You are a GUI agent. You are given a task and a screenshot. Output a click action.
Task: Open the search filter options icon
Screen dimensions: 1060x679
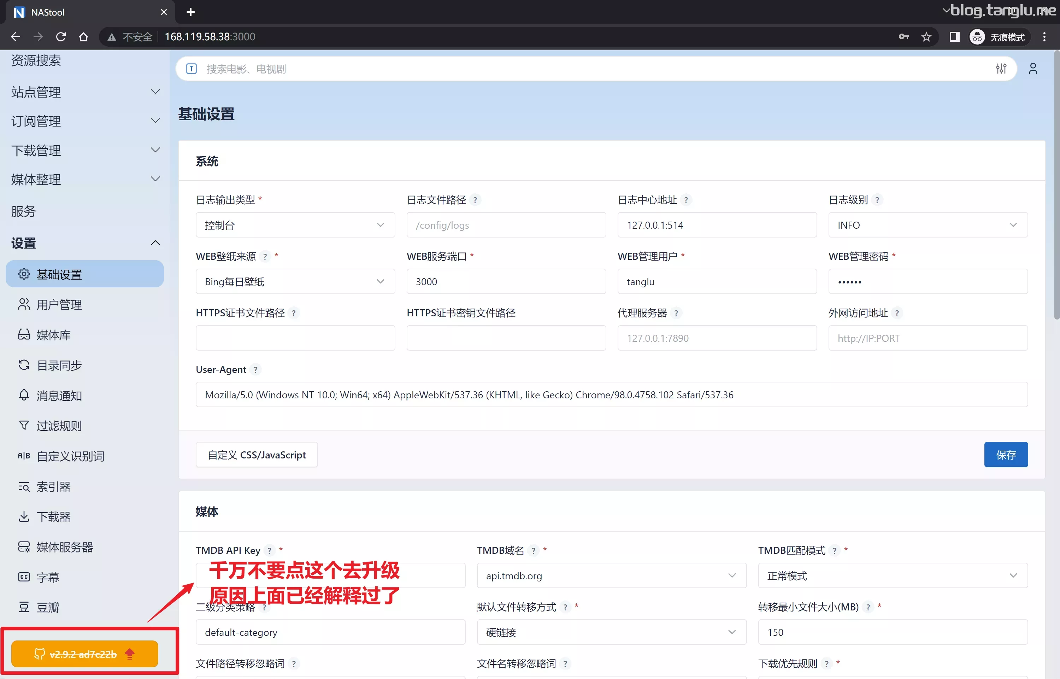click(1001, 68)
